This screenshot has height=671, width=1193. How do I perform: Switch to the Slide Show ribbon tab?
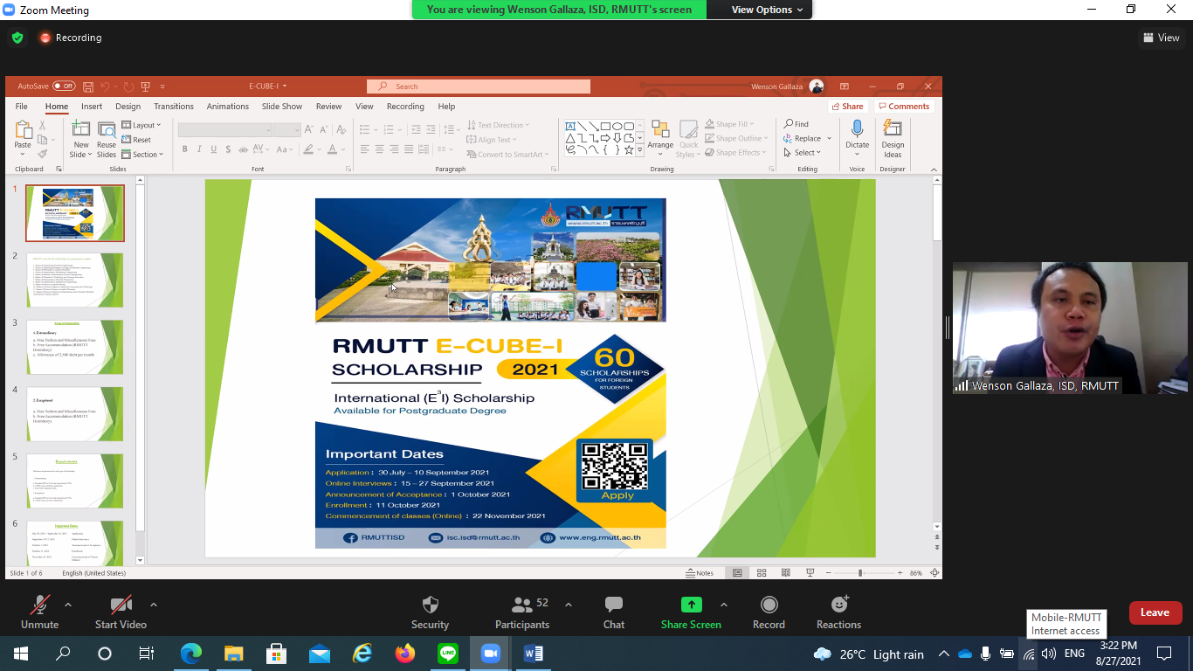tap(282, 107)
